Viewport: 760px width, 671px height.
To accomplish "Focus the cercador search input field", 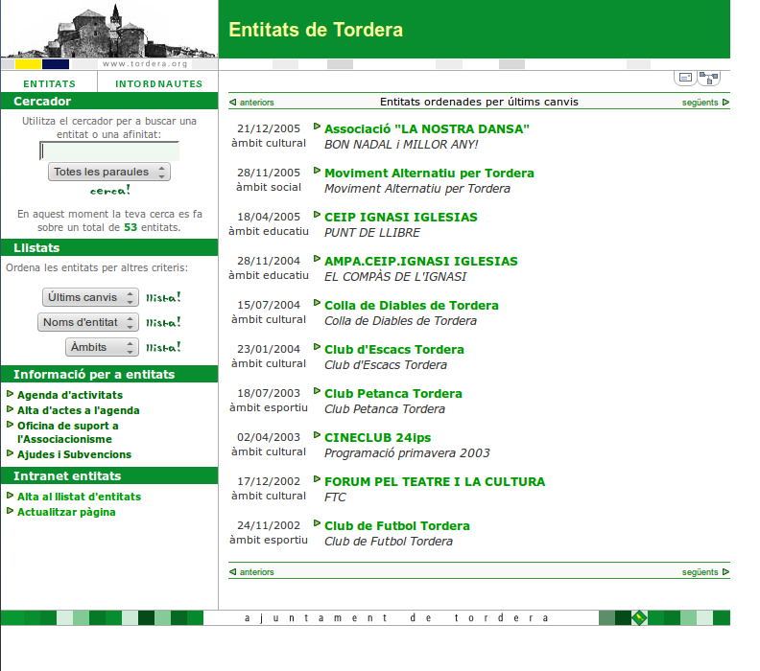I will pos(109,151).
